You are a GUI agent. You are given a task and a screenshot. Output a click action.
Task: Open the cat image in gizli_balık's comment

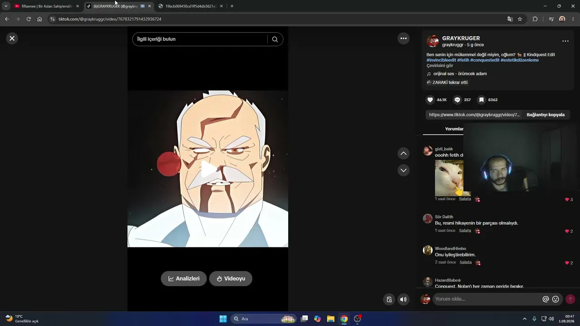coord(449,178)
